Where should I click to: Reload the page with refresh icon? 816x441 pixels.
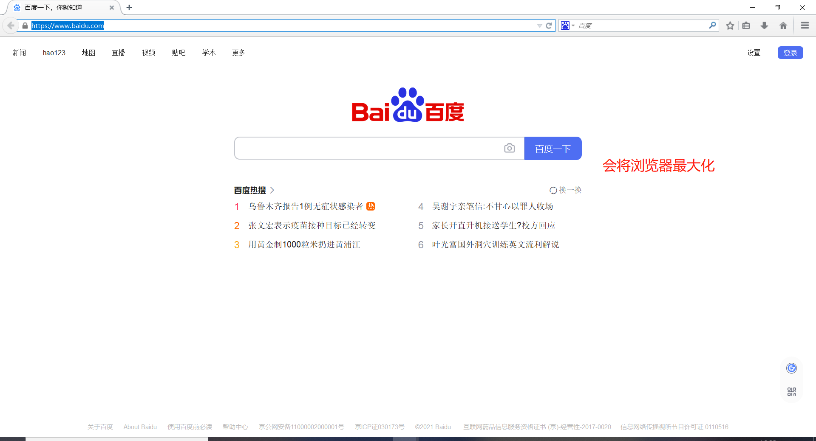point(549,25)
